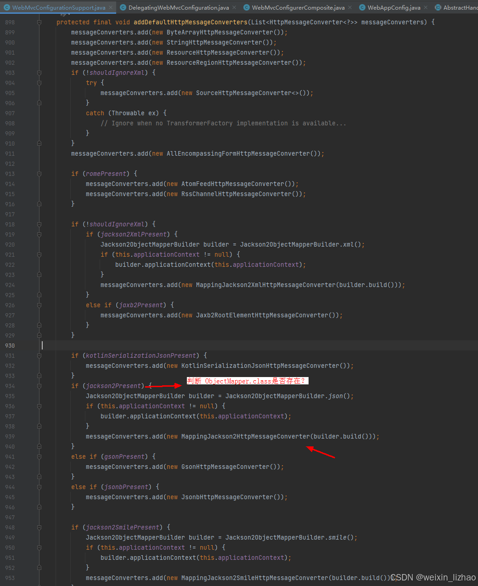
Task: Click the jackson2XmlPresent variable on line 919
Action: 134,234
